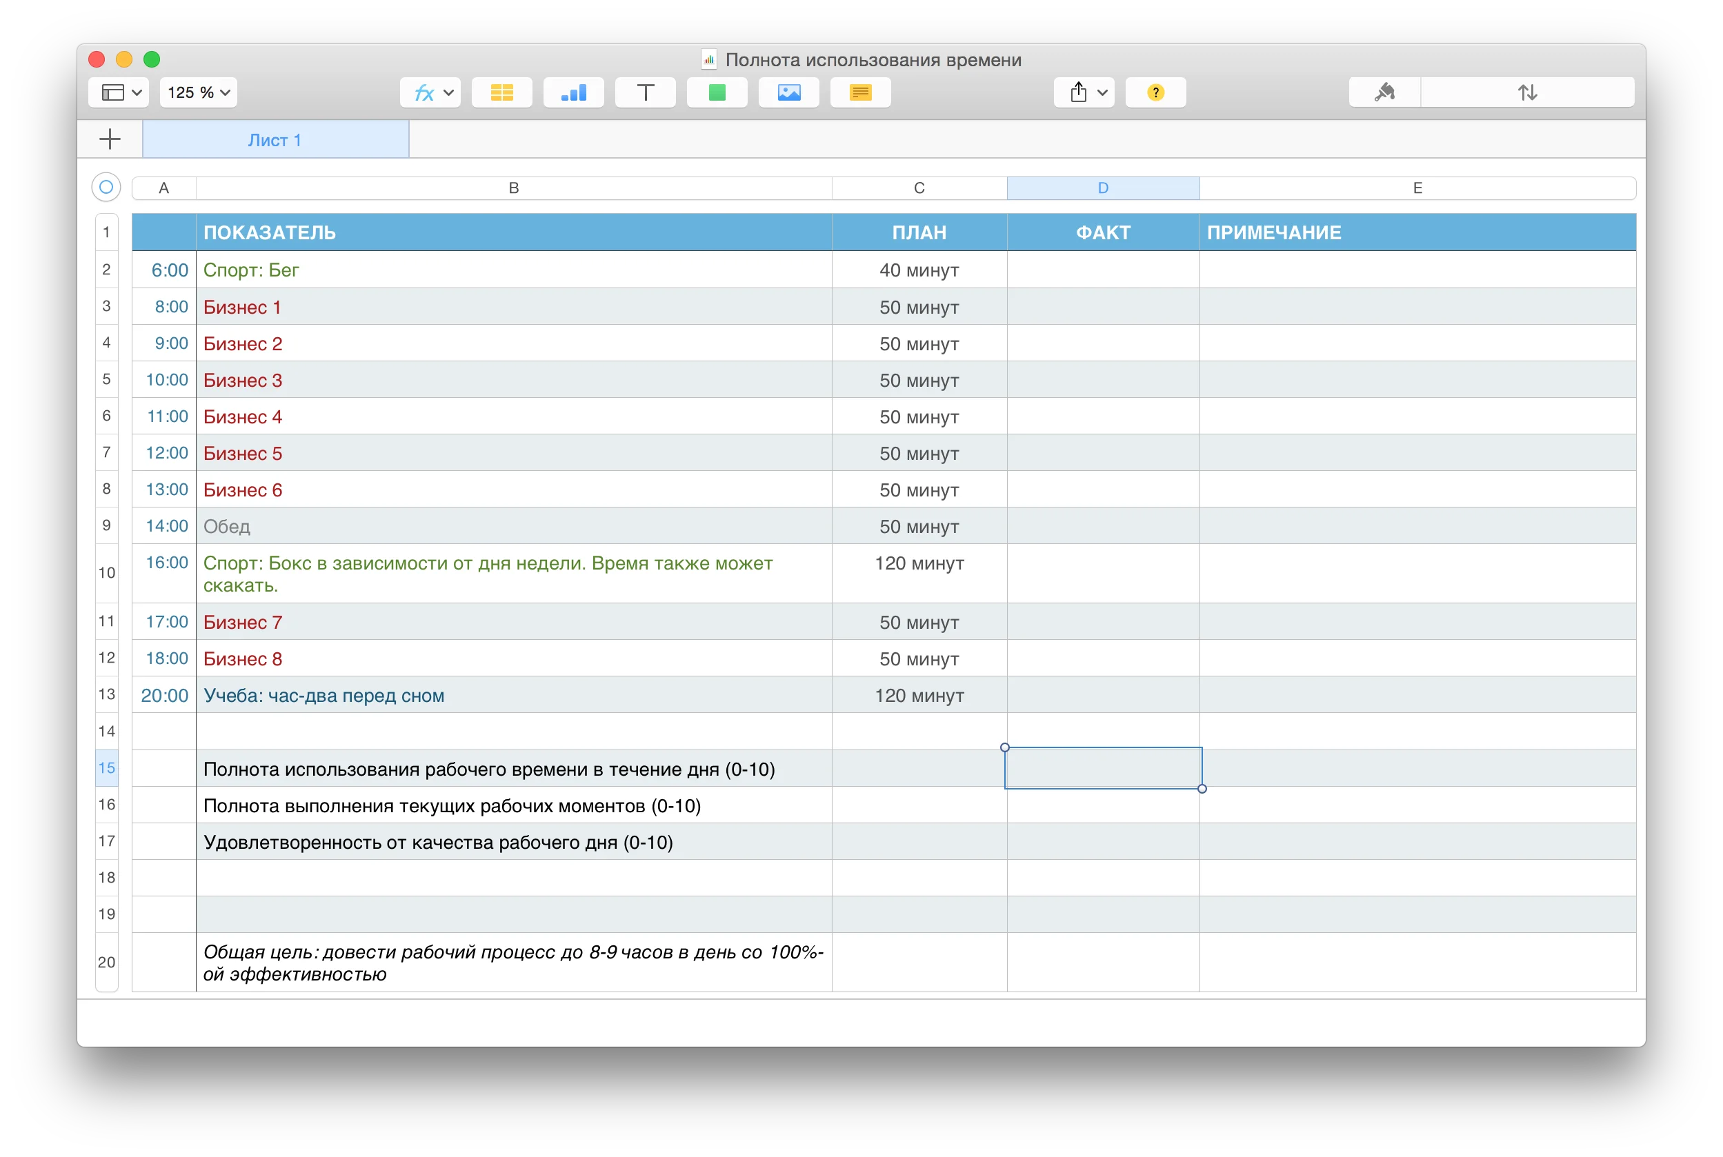This screenshot has height=1157, width=1723.
Task: Open the Media image icon
Action: [x=788, y=92]
